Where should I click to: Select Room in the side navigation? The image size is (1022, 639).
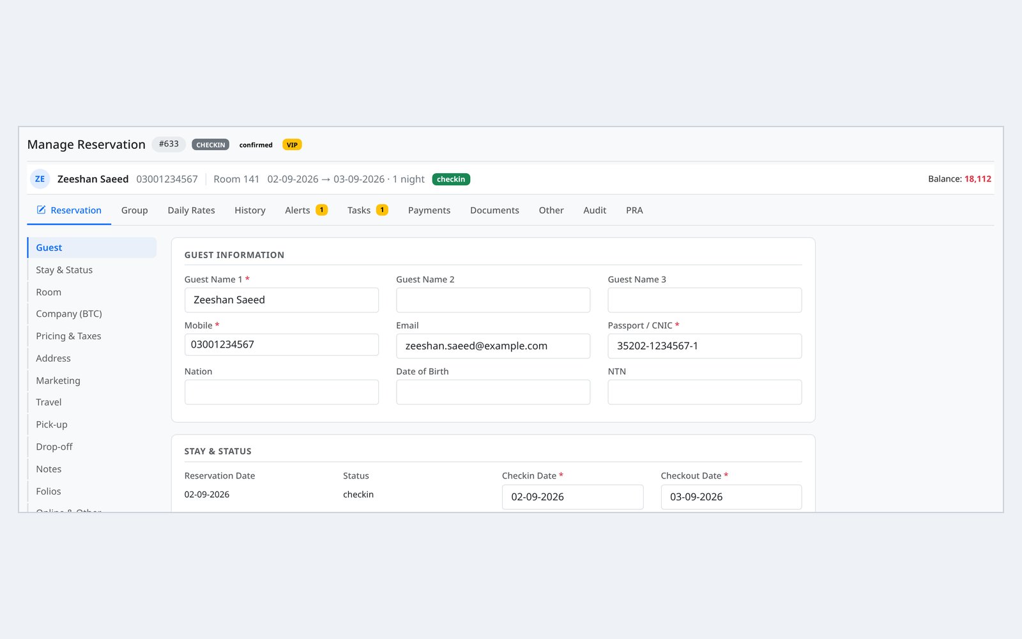[x=92, y=292]
